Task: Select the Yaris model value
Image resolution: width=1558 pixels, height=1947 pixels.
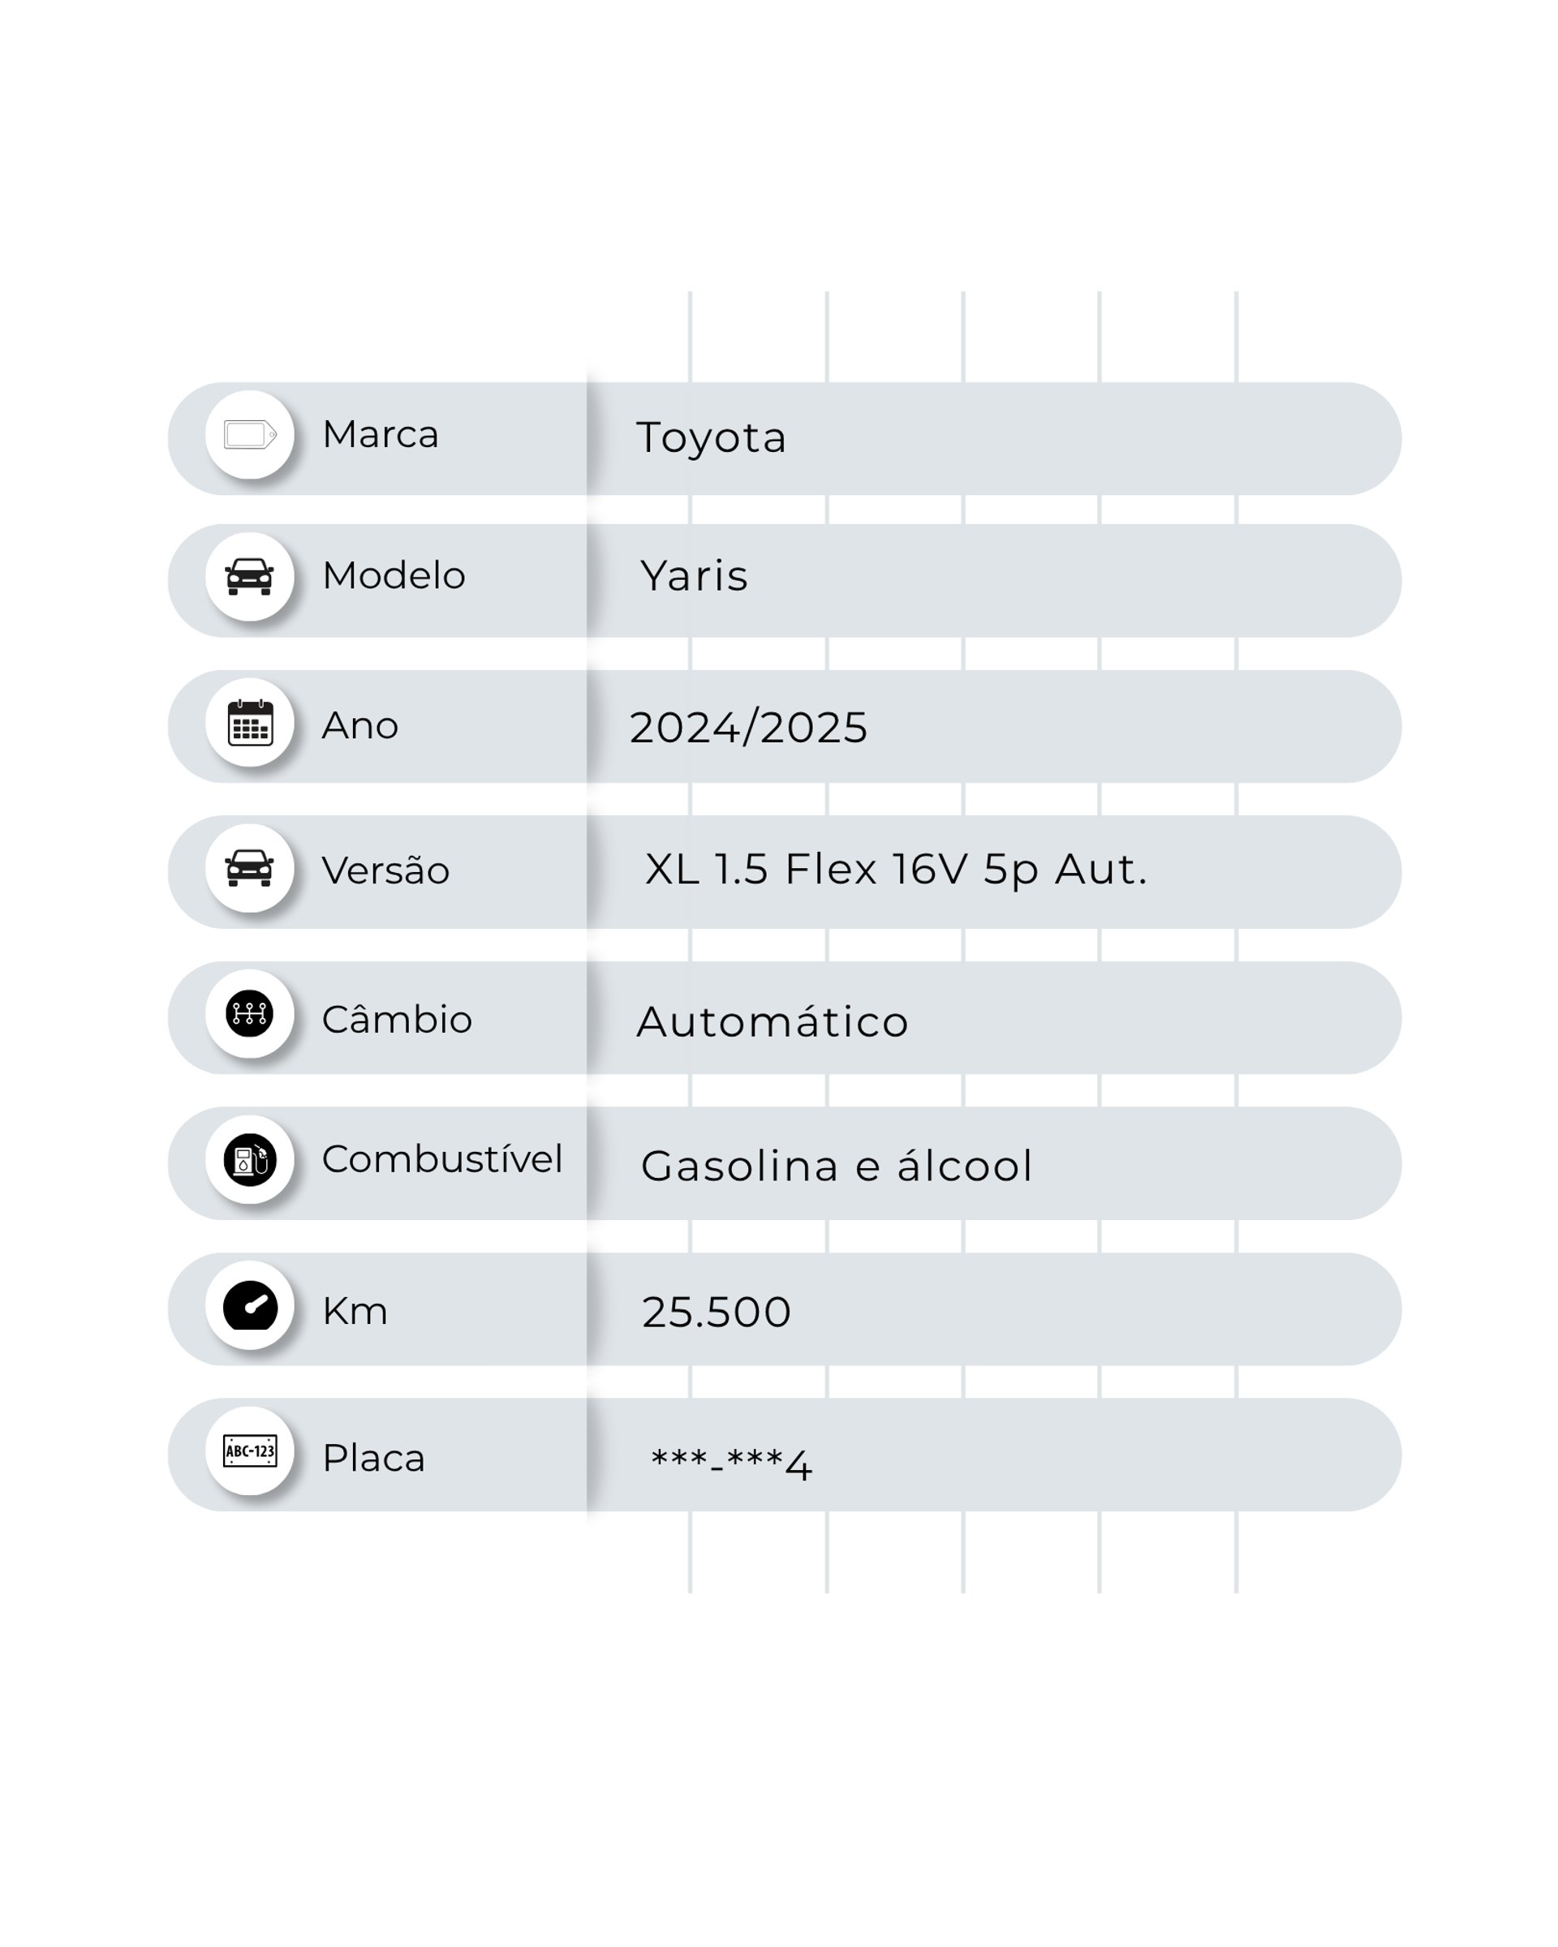Action: 694,576
